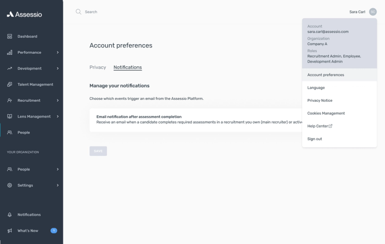
Task: Switch to the Privacy tab
Action: coord(98,67)
